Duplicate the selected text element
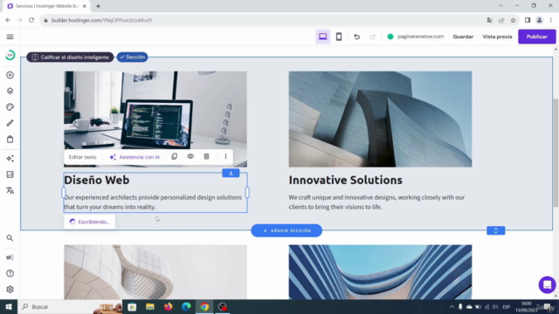 click(175, 157)
